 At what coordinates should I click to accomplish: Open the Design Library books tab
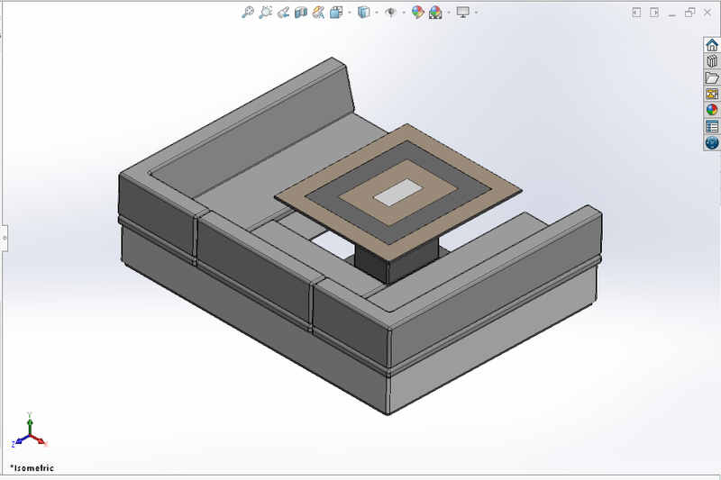tap(712, 61)
